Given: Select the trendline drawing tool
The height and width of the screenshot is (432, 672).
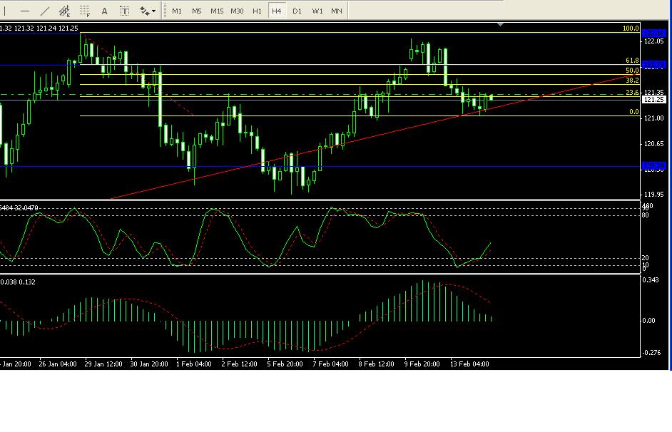Looking at the screenshot, I should point(44,11).
